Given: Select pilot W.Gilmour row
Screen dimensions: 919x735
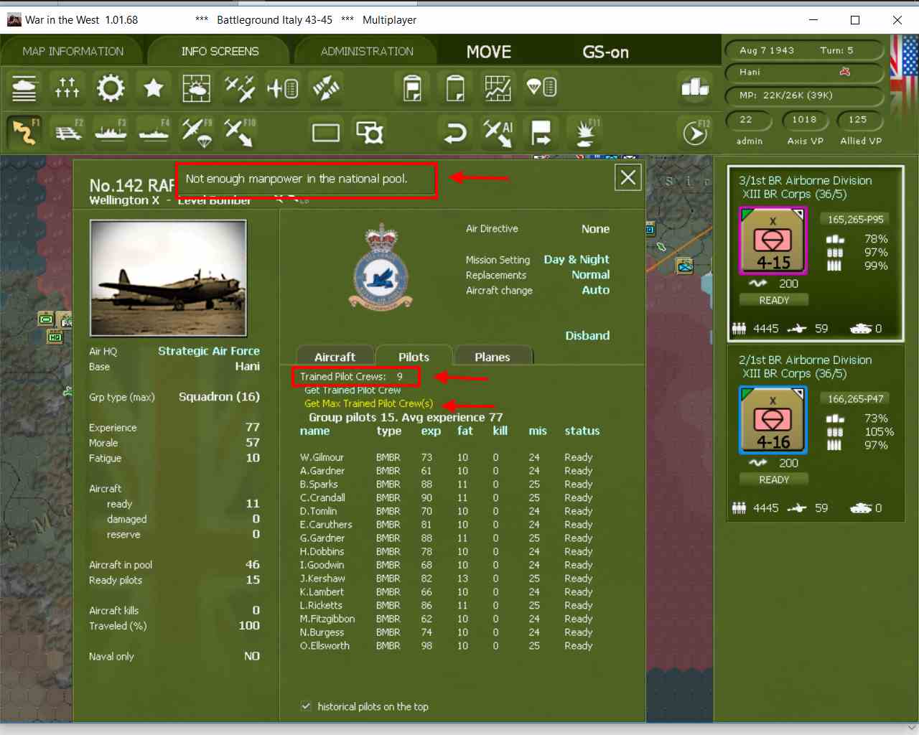Looking at the screenshot, I should click(x=447, y=457).
